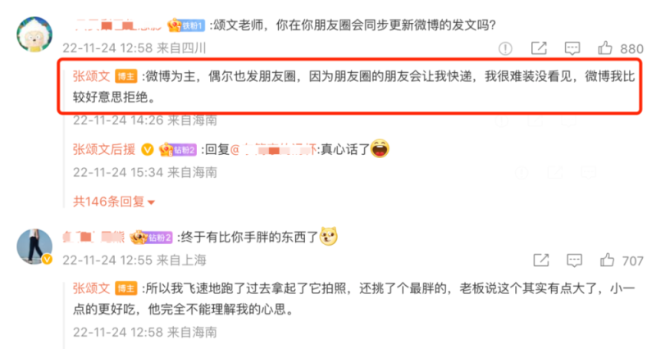The image size is (656, 349).
Task: Click the dropdown arrow after 共146条回复
Action: (x=151, y=202)
